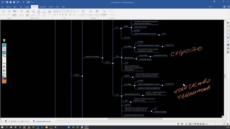Click the Windows taskbar search icon

click(6, 127)
